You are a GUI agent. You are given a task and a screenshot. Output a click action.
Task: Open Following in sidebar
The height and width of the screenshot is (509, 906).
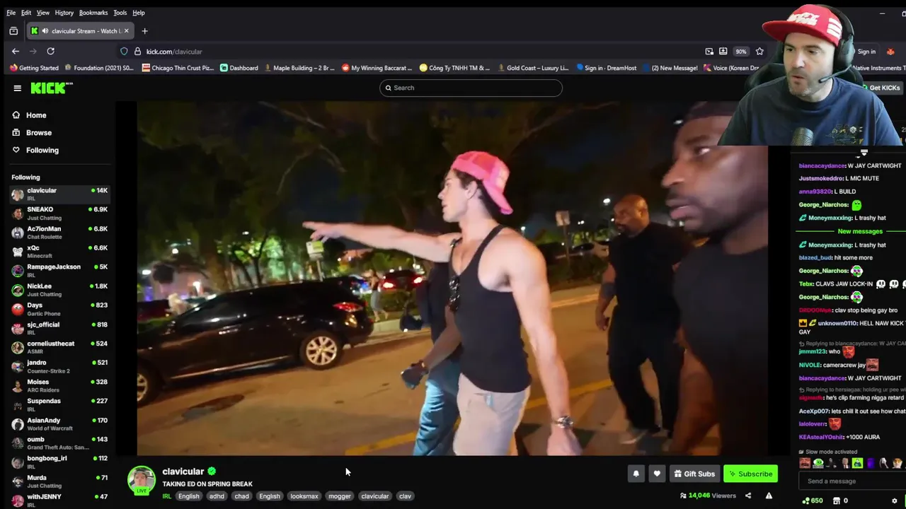35,150
